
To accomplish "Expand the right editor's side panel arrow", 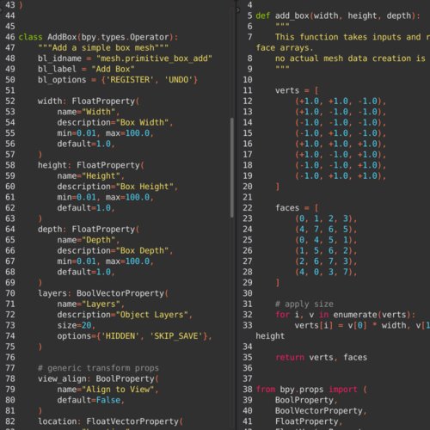I will (x=238, y=10).
